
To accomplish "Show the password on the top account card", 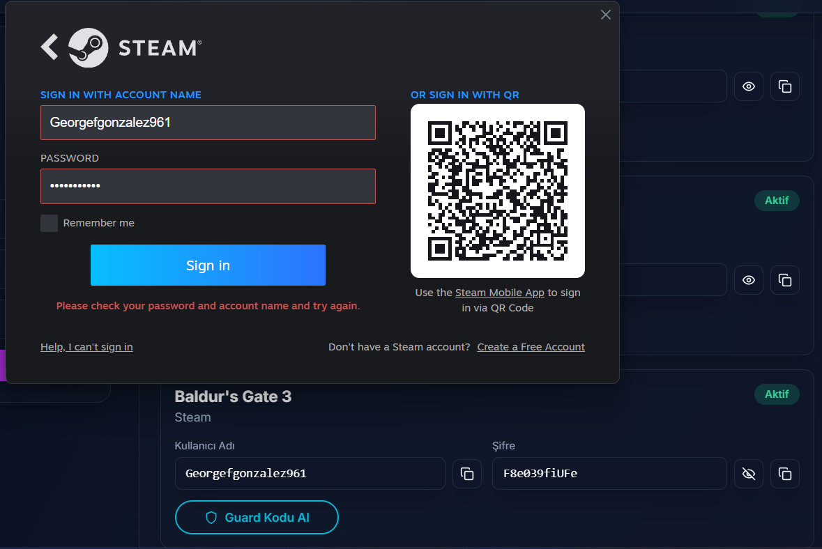I will [x=749, y=86].
